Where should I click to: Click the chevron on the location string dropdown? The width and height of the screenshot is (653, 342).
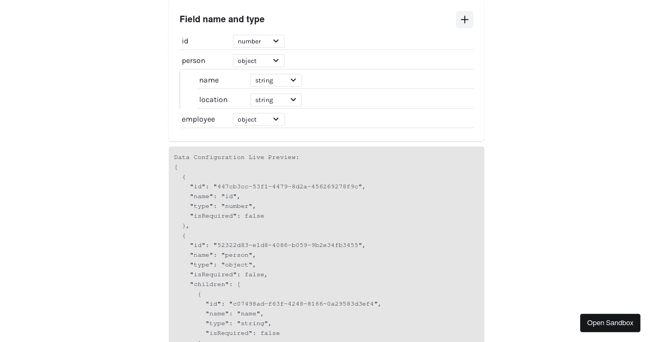(x=293, y=100)
